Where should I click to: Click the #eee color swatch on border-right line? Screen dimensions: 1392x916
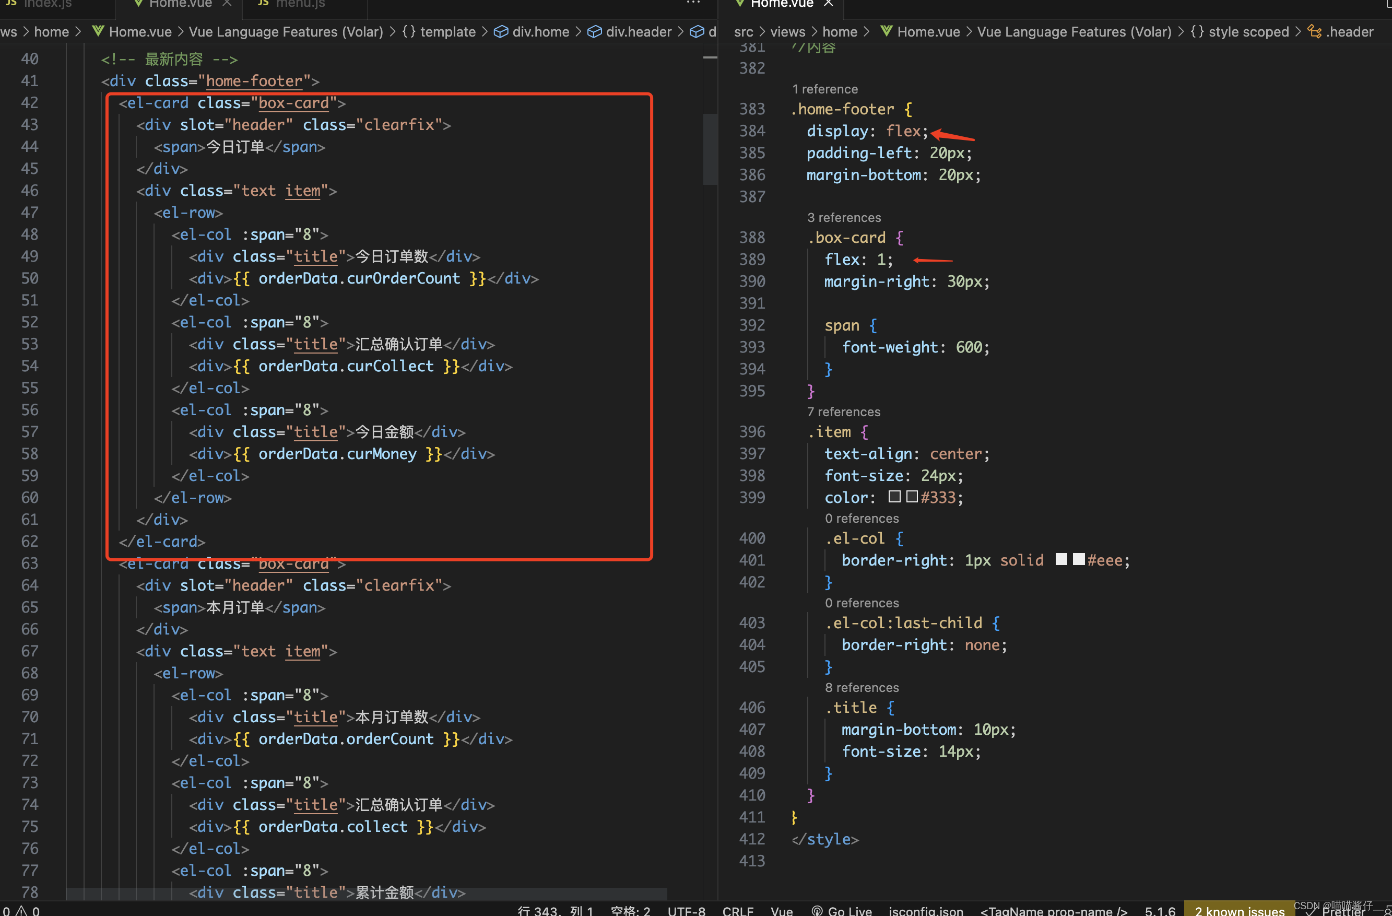[x=1079, y=559]
